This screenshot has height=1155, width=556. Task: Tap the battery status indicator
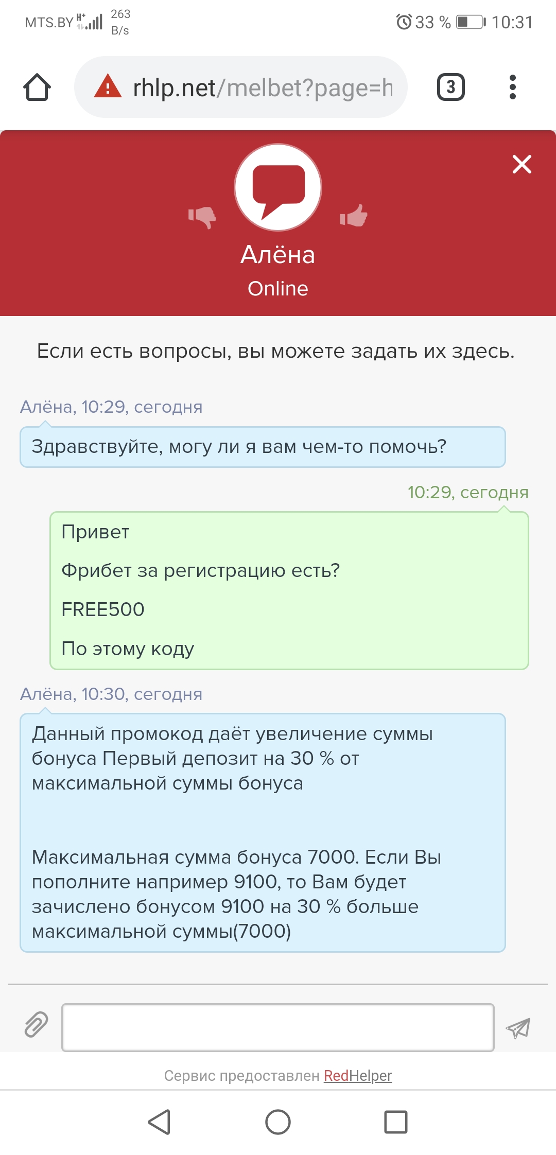click(x=471, y=22)
